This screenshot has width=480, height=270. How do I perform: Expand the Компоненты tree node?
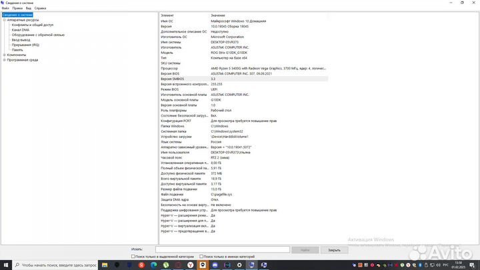4,55
